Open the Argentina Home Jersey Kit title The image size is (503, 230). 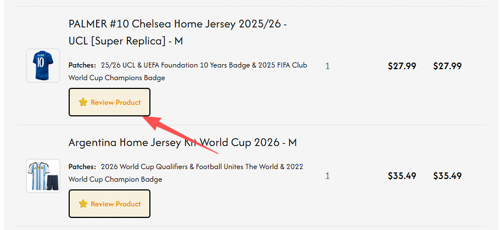182,143
